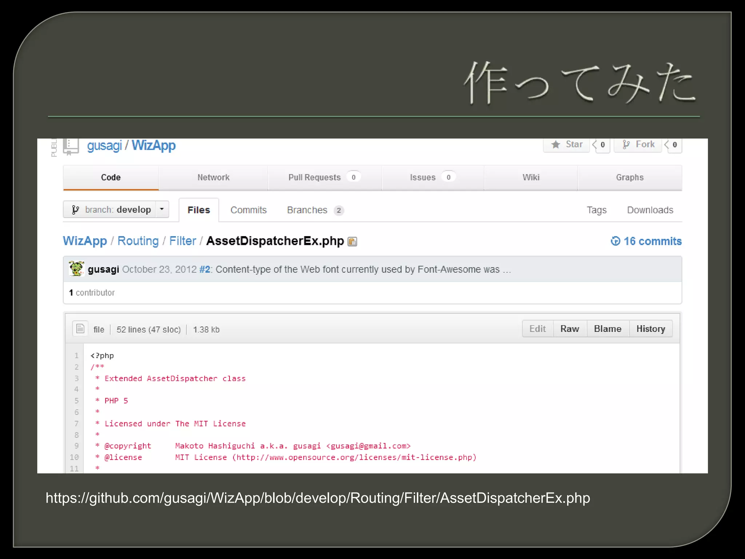Open the Graphs tab
Image resolution: width=745 pixels, height=559 pixels.
[630, 178]
